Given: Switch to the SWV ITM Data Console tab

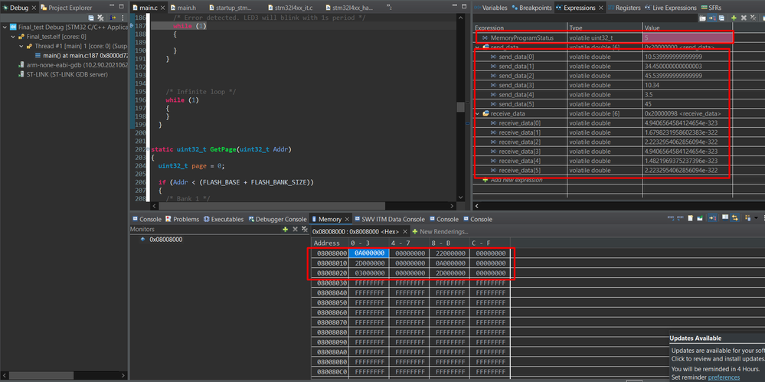Looking at the screenshot, I should (392, 220).
